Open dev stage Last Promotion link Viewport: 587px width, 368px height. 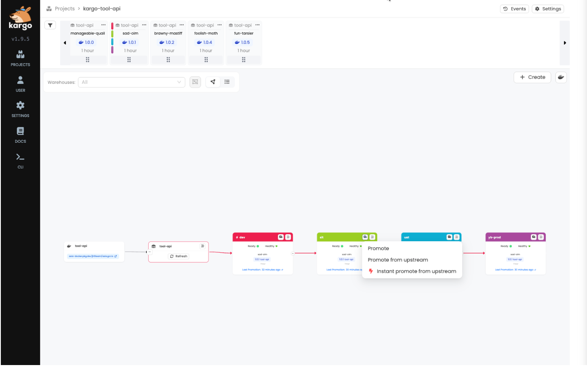coord(263,269)
